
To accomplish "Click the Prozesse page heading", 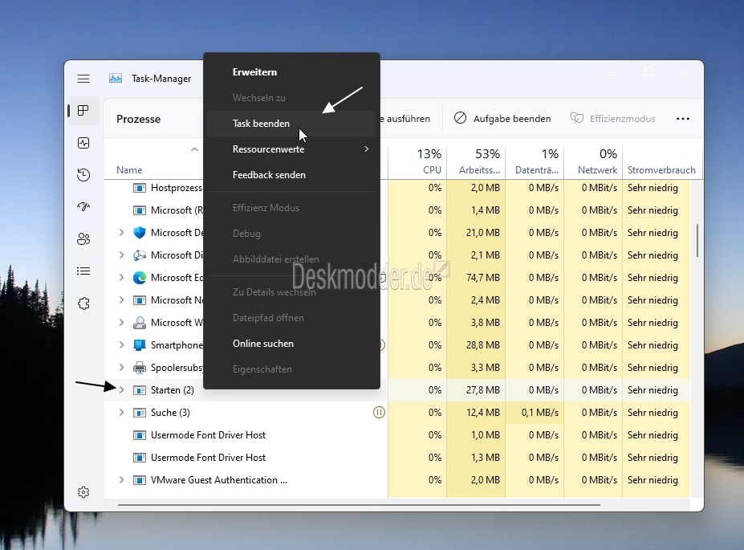I will click(x=139, y=119).
